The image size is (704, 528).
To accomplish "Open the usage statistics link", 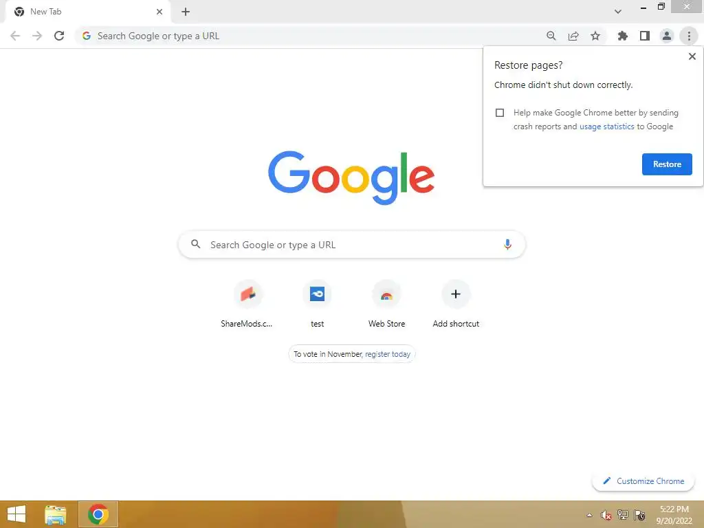I will pyautogui.click(x=606, y=126).
